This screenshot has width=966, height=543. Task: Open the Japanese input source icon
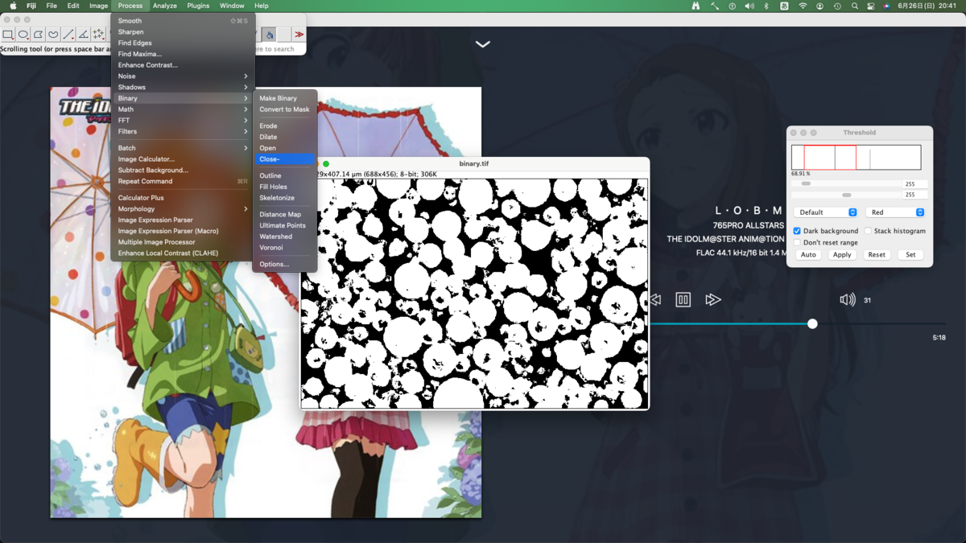pos(784,6)
